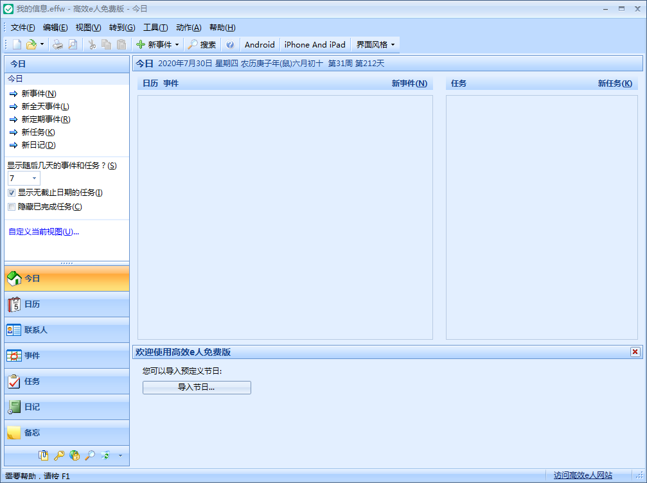647x483 pixels.
Task: Select the 任务 checklist icon in navigation
Action: tap(14, 382)
